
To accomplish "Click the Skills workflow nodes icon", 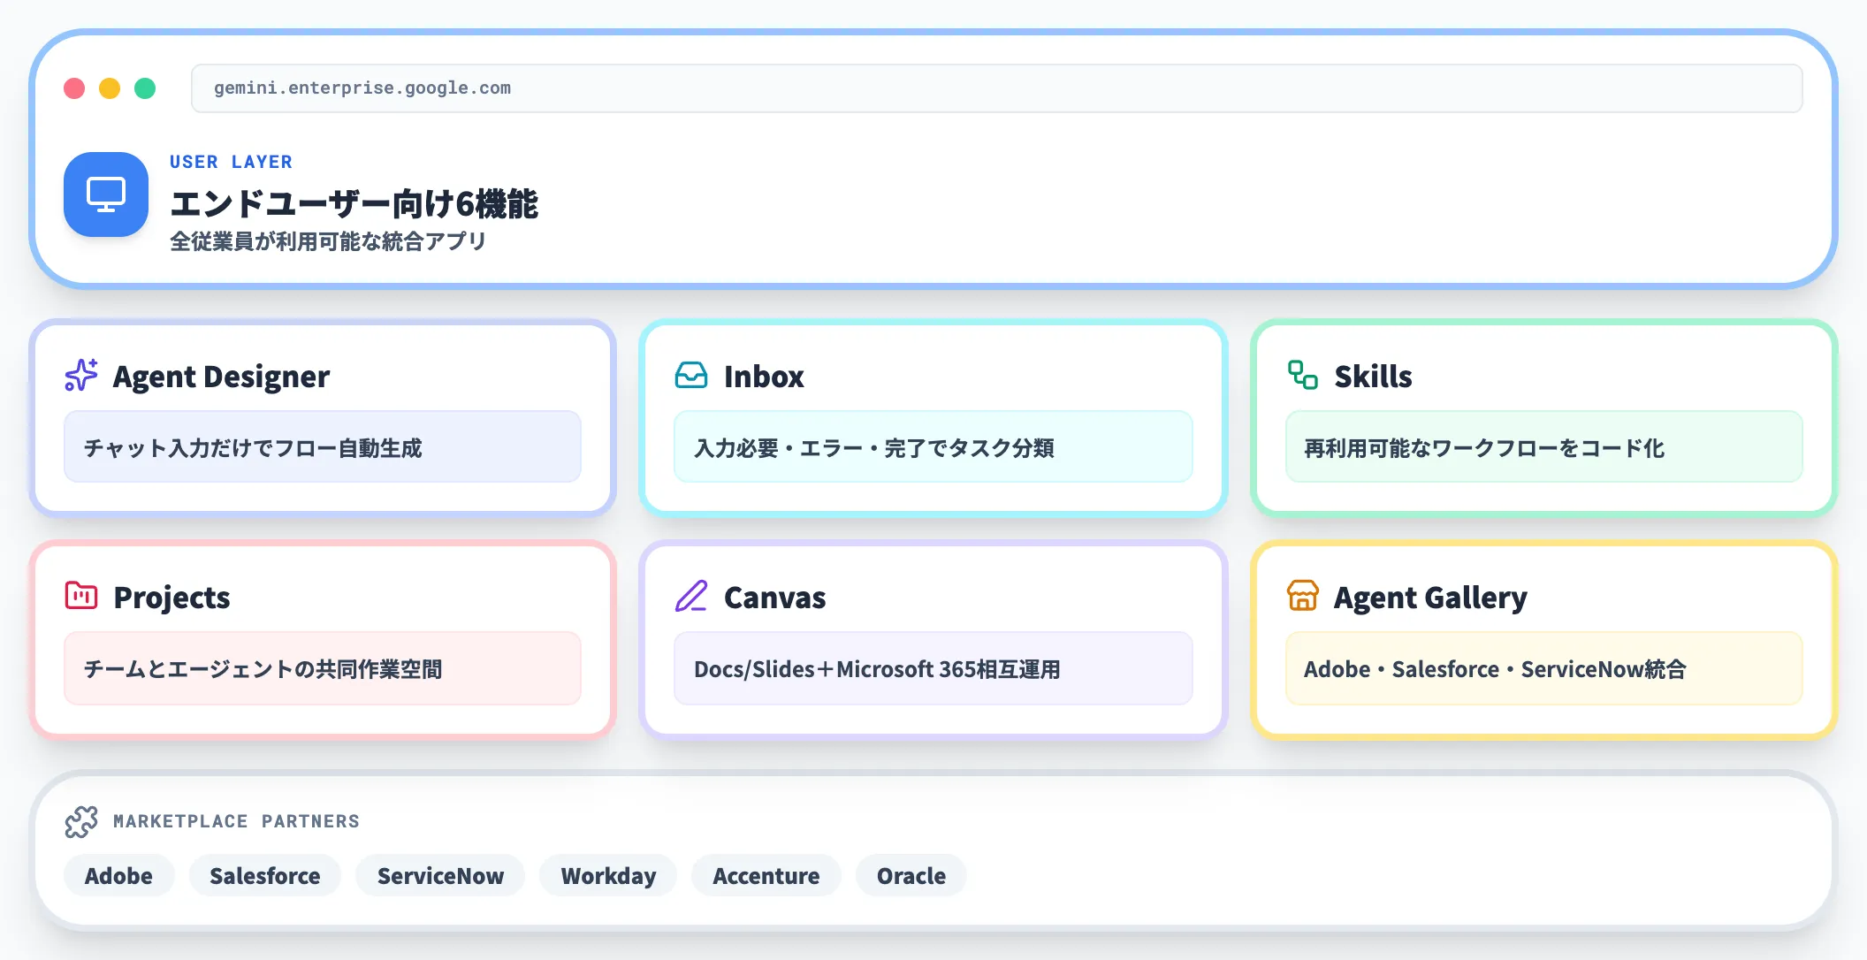I will 1300,376.
